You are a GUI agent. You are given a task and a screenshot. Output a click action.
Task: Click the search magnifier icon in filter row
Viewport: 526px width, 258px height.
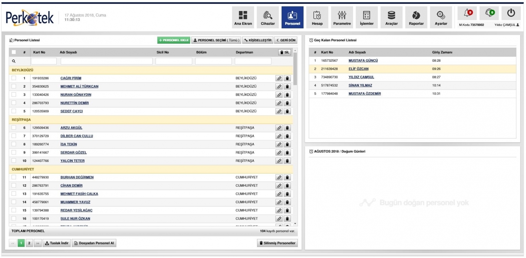click(x=14, y=61)
